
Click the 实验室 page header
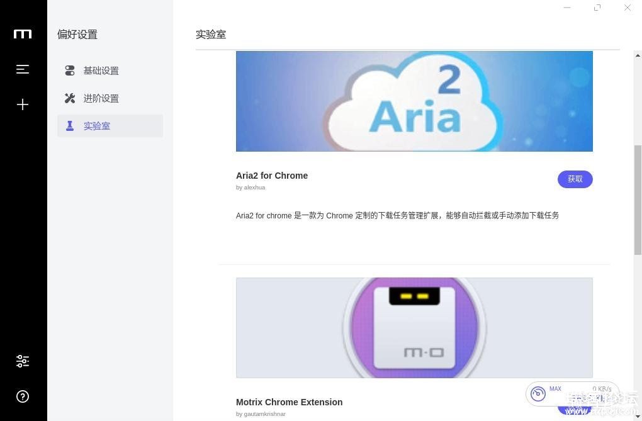(211, 35)
